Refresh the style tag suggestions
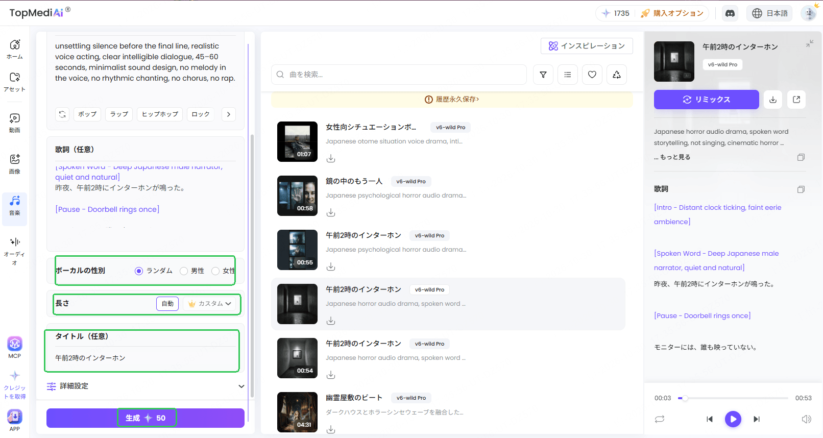Viewport: 823px width, 438px height. [x=62, y=114]
